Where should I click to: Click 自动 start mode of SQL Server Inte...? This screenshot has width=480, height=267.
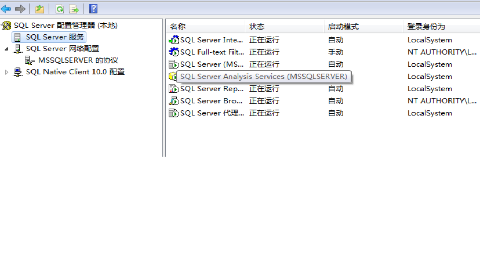[x=336, y=40]
